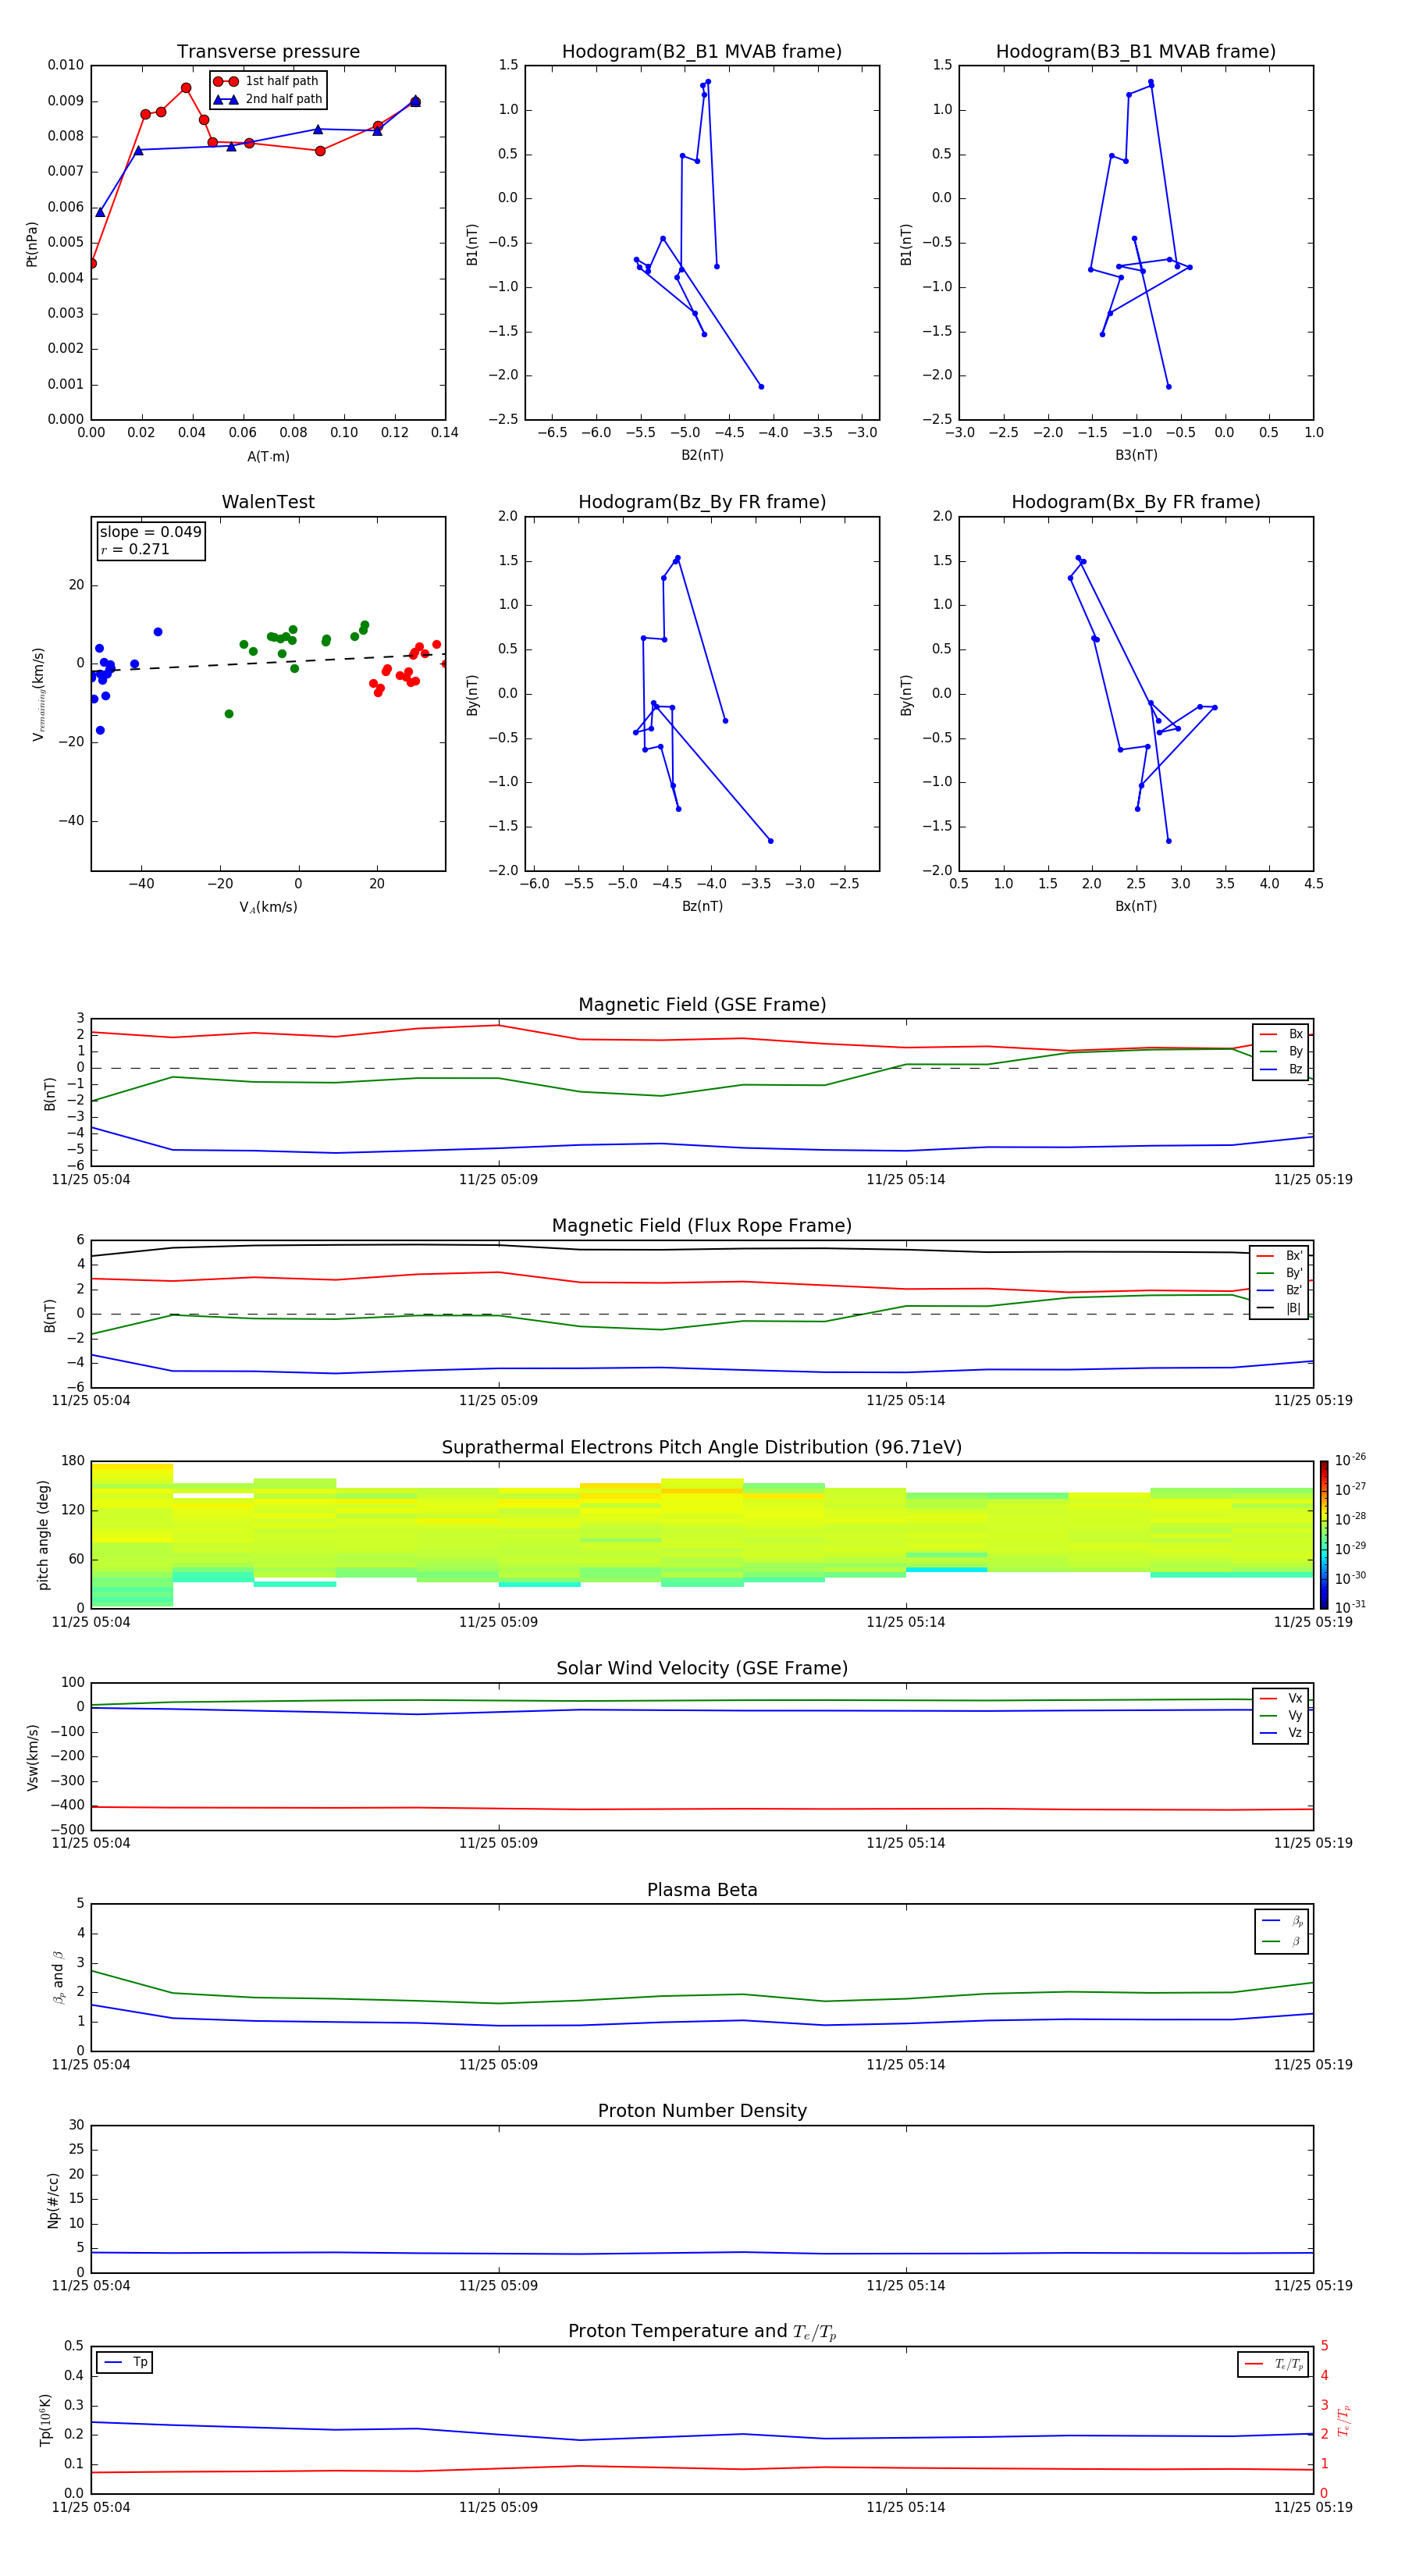Click the 'B2(nT)' x-axis label
The image size is (1405, 2576).
point(702,455)
